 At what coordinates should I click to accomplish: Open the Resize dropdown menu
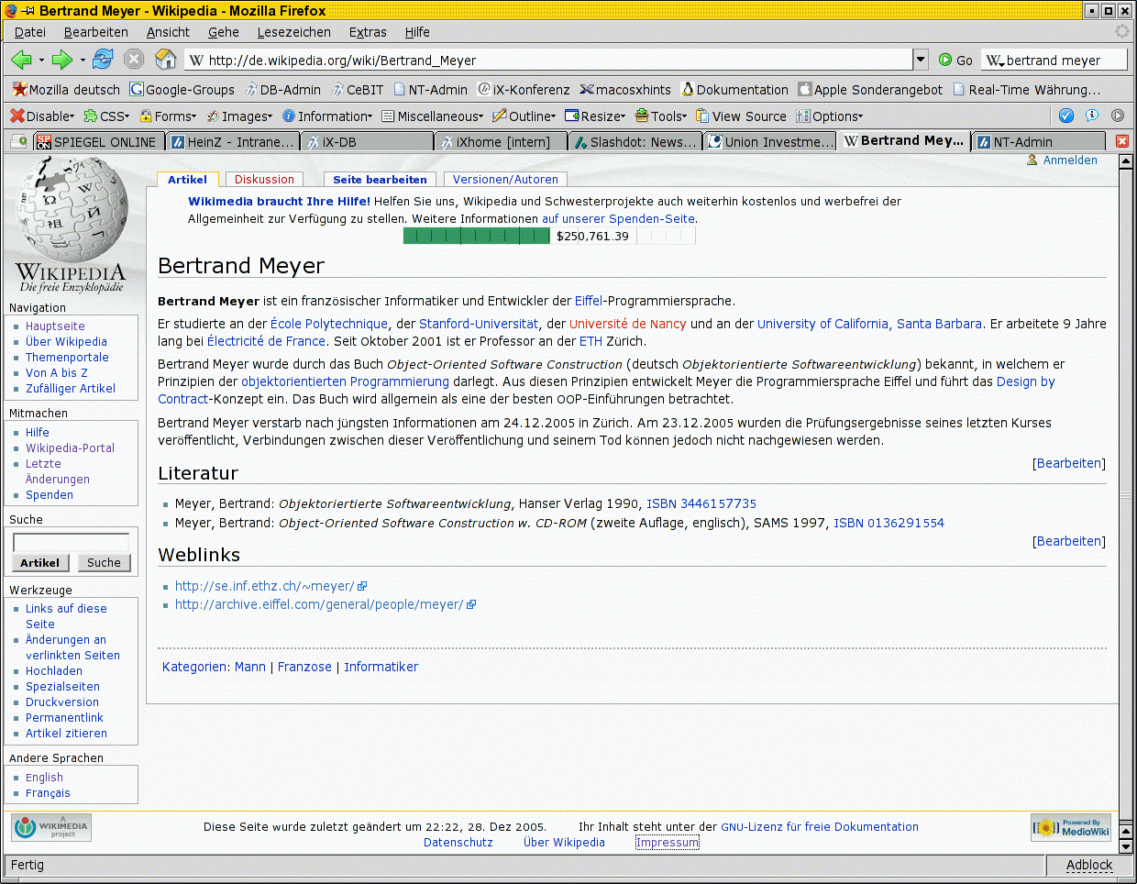(x=595, y=116)
